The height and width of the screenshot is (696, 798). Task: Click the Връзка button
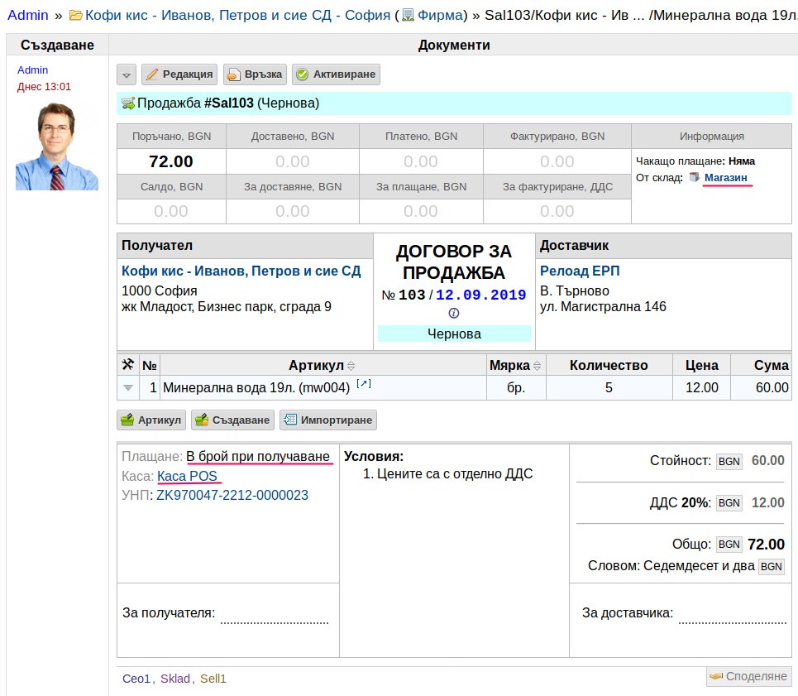point(255,74)
